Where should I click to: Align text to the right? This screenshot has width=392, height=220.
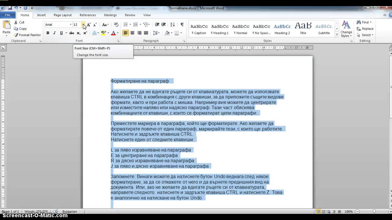(139, 33)
